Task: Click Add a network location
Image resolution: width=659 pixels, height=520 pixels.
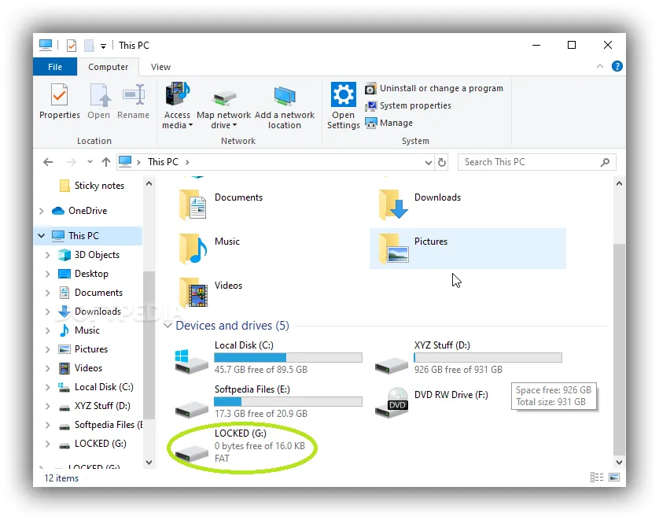Action: (x=285, y=106)
